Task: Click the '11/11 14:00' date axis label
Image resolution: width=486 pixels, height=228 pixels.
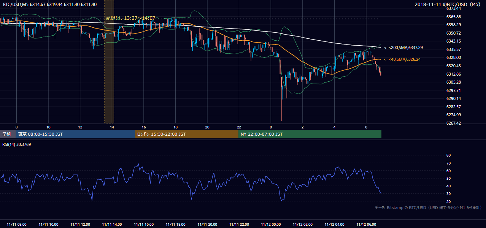Action: coord(112,225)
